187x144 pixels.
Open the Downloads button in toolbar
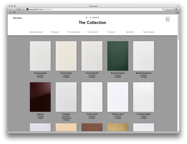176,9
